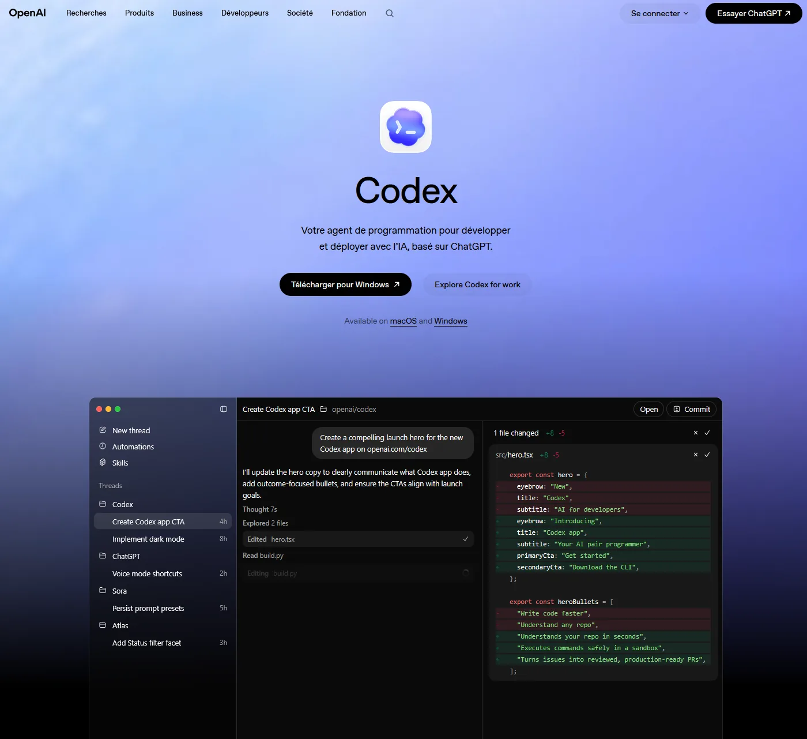Click the folder icon beside openai/codex

click(x=323, y=409)
